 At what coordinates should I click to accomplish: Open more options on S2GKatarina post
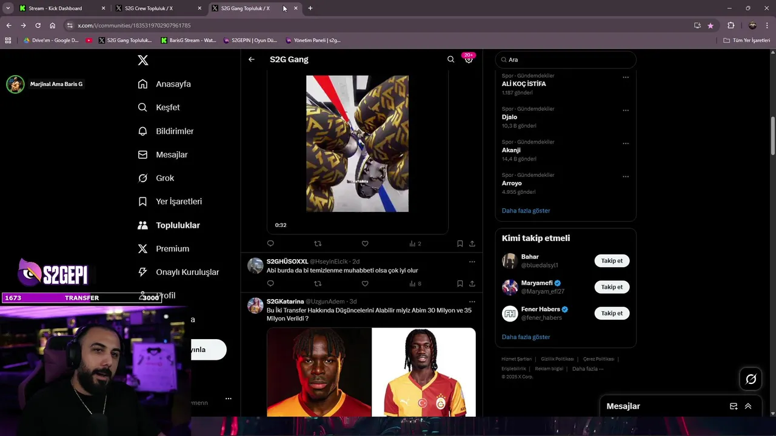(472, 302)
